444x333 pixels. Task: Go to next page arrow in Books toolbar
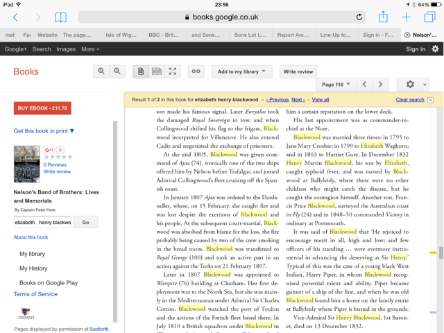point(380,85)
